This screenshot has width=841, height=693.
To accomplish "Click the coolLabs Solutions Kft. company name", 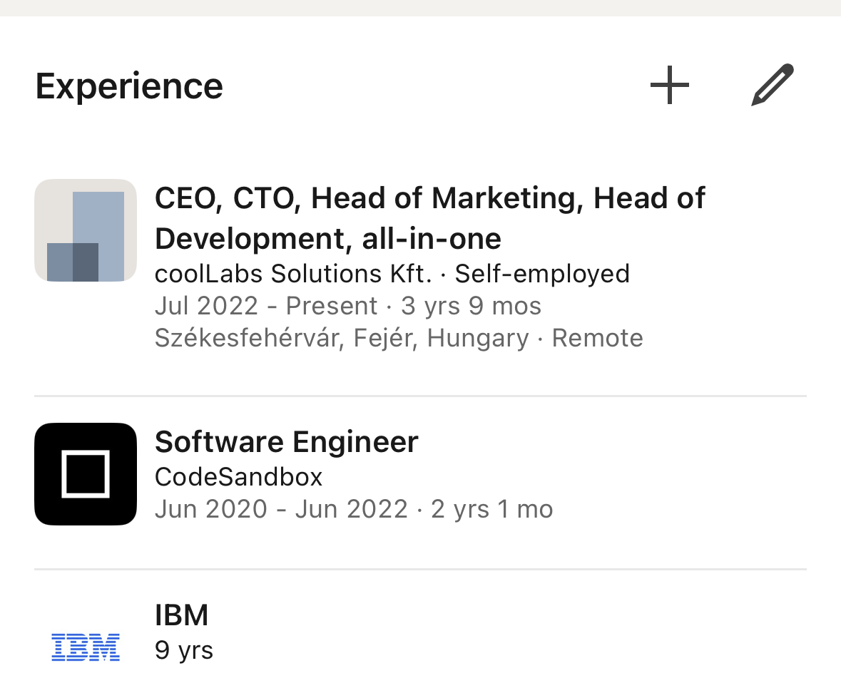I will click(x=293, y=274).
